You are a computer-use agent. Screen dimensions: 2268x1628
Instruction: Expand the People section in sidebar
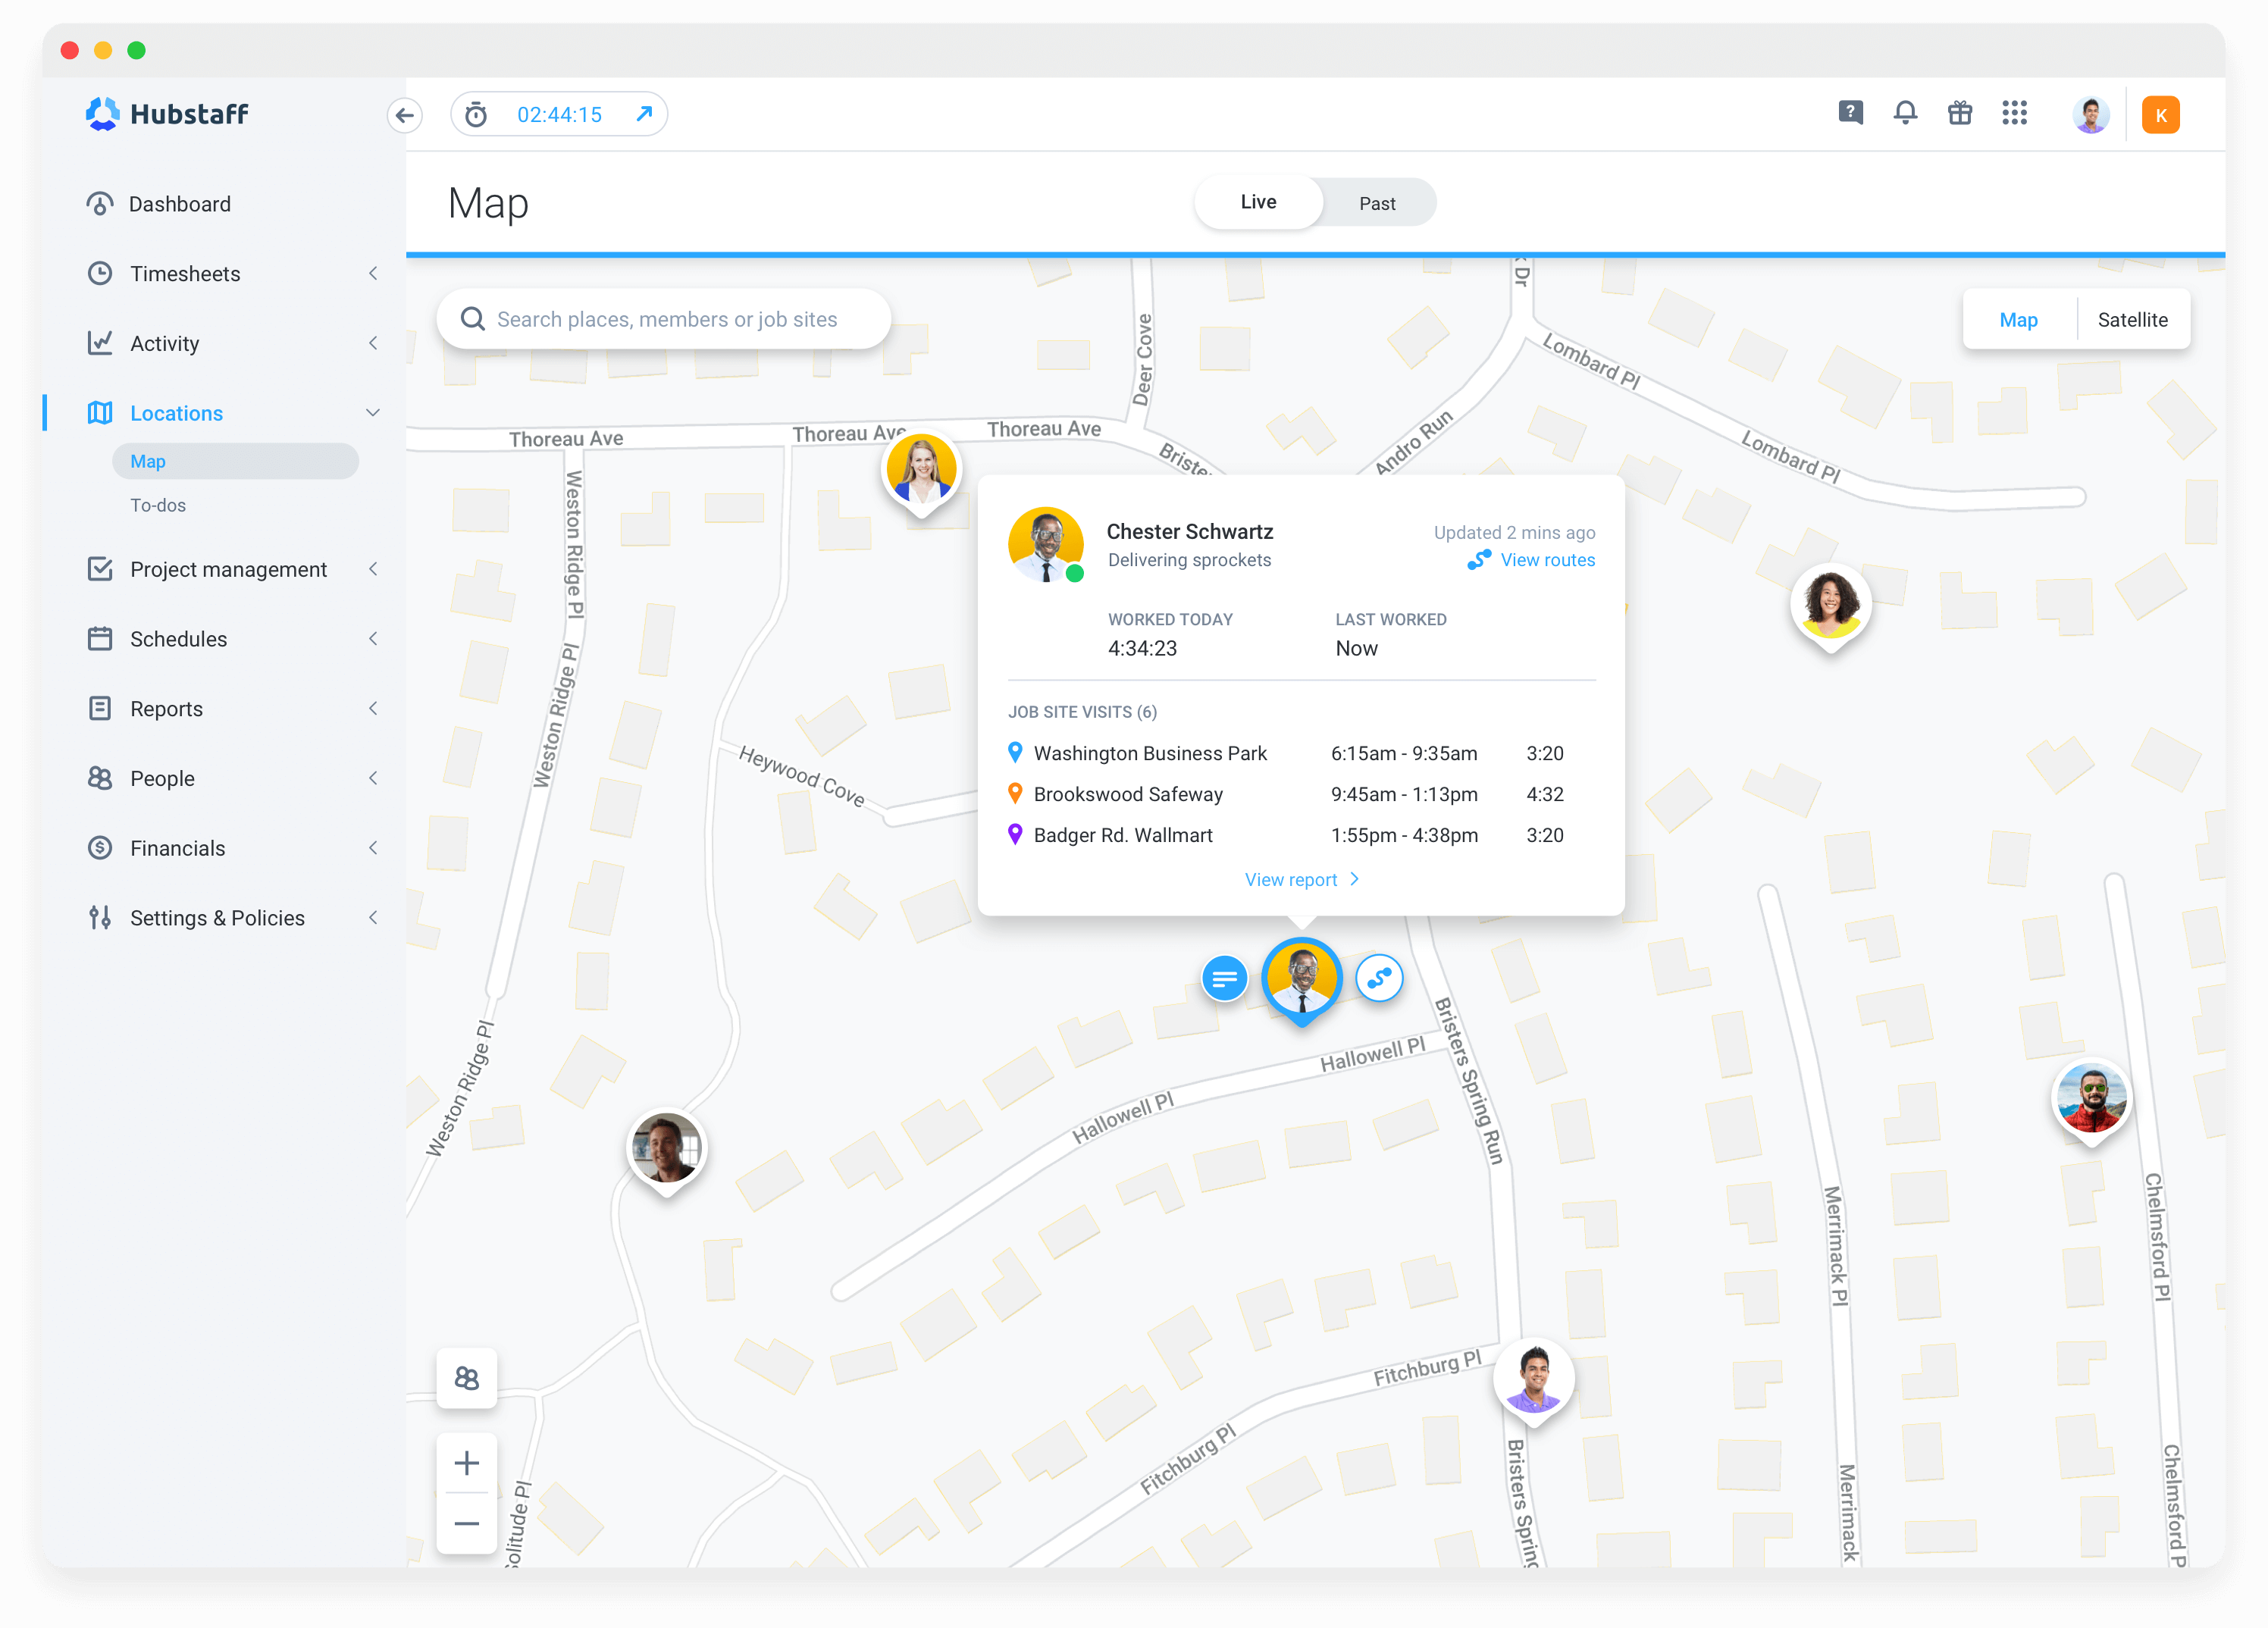pos(372,777)
